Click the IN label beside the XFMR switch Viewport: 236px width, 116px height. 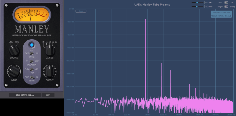pos(37,77)
